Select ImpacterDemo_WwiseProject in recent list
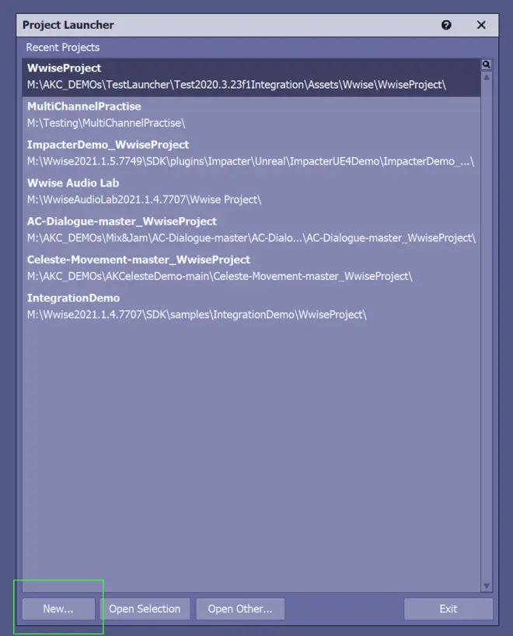Image resolution: width=513 pixels, height=636 pixels. tap(251, 154)
